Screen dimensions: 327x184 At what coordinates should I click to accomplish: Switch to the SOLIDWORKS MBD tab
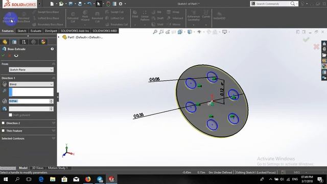105,31
